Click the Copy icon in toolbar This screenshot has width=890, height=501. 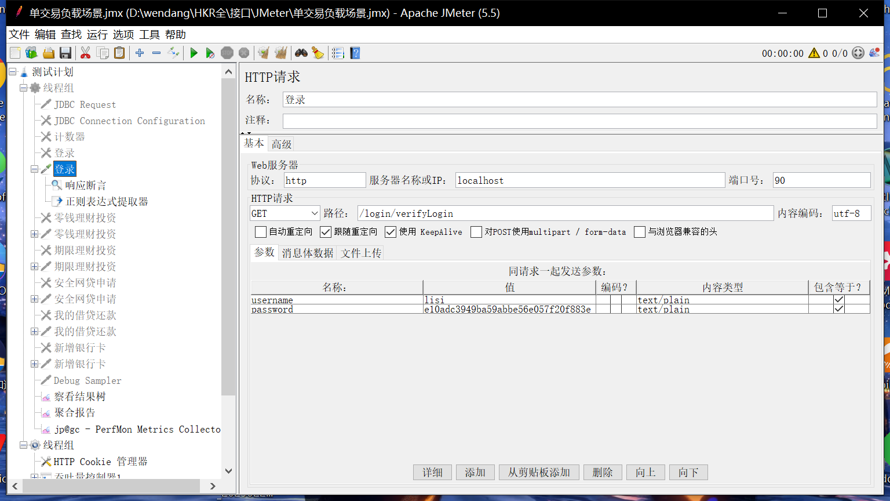click(103, 53)
